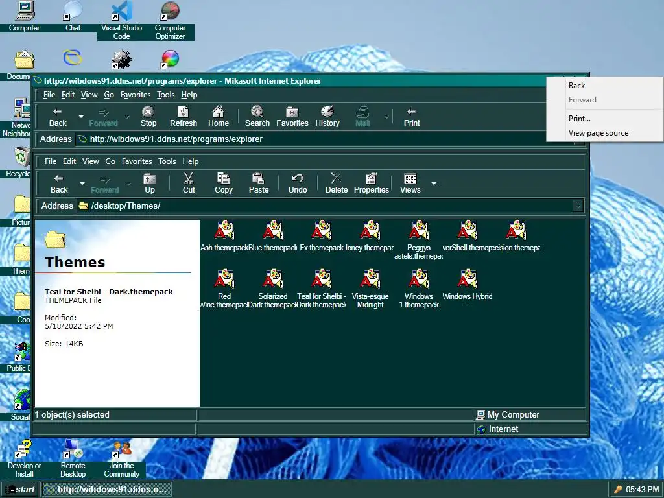664x498 pixels.
Task: Open the File menu in Internet Explorer
Action: pyautogui.click(x=49, y=95)
